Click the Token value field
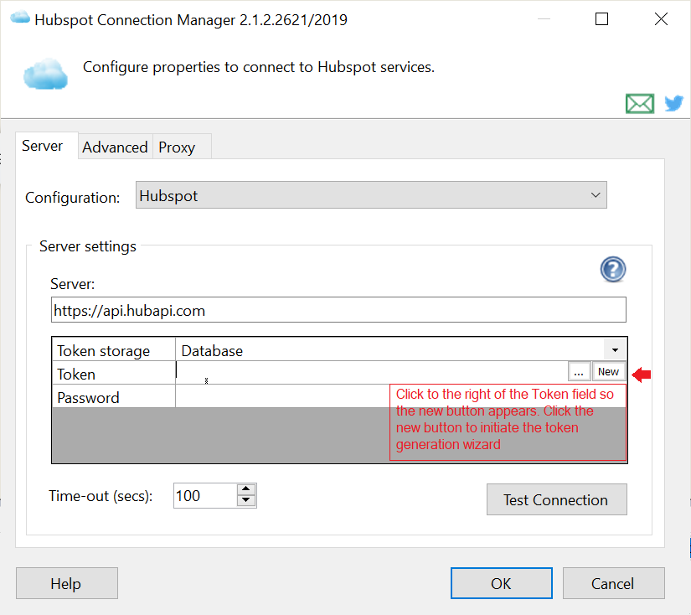691x615 pixels. (x=371, y=372)
